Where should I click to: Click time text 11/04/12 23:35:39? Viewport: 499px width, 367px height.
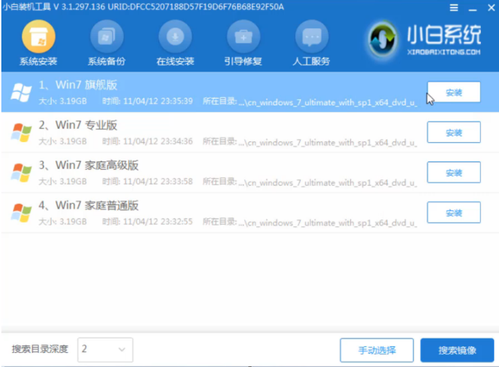click(x=158, y=101)
